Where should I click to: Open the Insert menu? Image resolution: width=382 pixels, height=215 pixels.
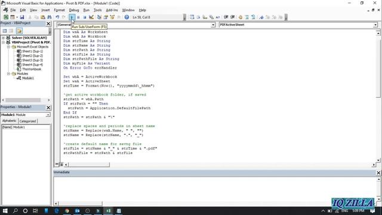pyautogui.click(x=45, y=10)
